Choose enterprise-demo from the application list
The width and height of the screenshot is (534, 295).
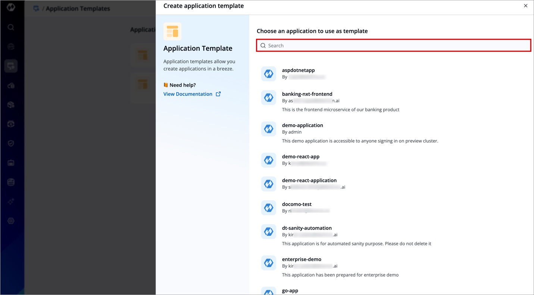click(301, 260)
